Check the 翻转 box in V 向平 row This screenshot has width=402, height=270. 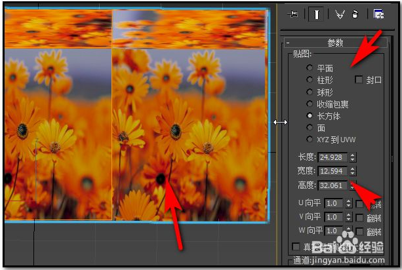click(359, 218)
